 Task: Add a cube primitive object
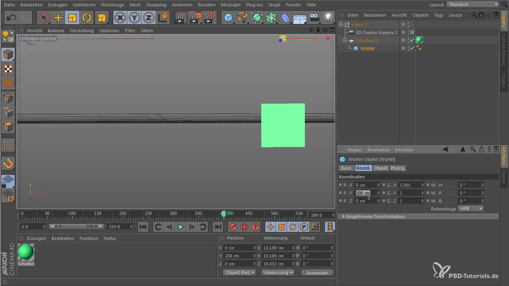pyautogui.click(x=228, y=18)
